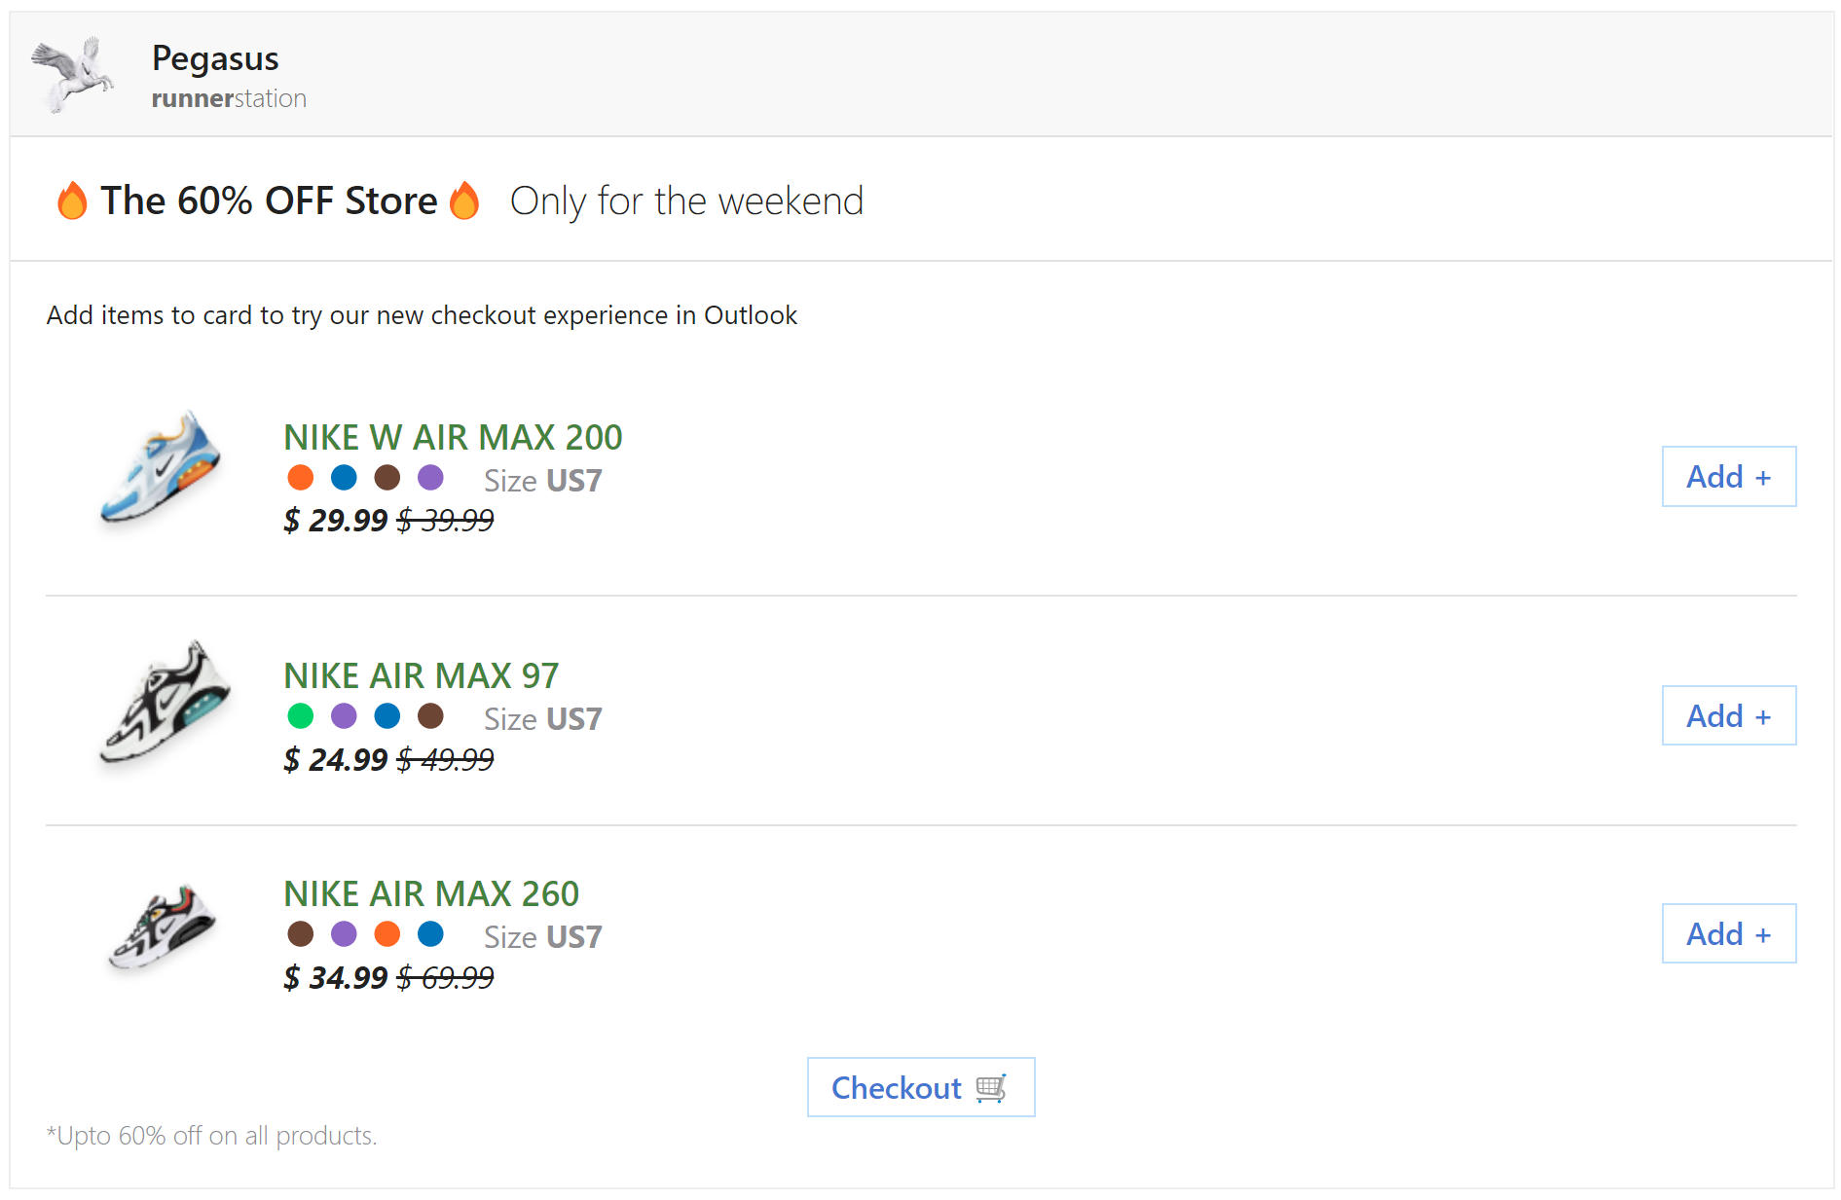1841x1200 pixels.
Task: Choose orange color for Air Max 260
Action: coord(387,934)
